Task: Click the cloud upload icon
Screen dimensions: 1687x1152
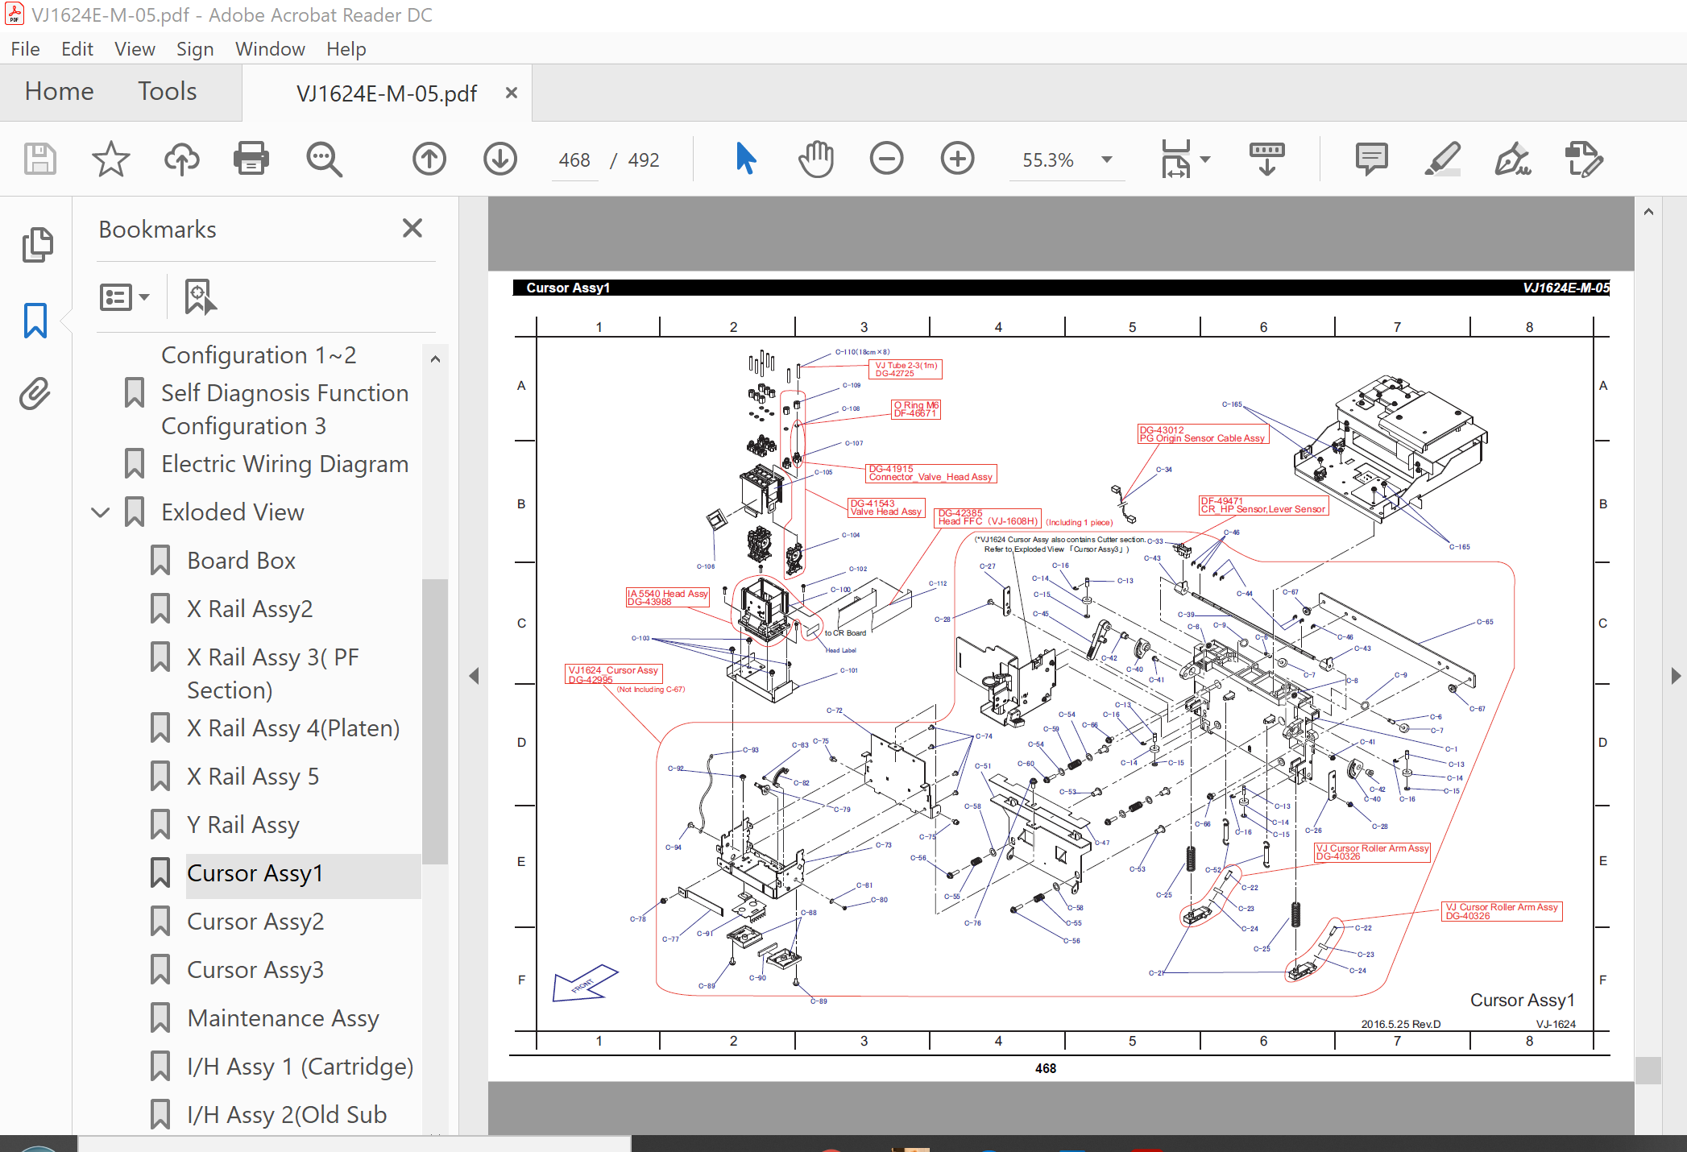Action: [x=181, y=159]
